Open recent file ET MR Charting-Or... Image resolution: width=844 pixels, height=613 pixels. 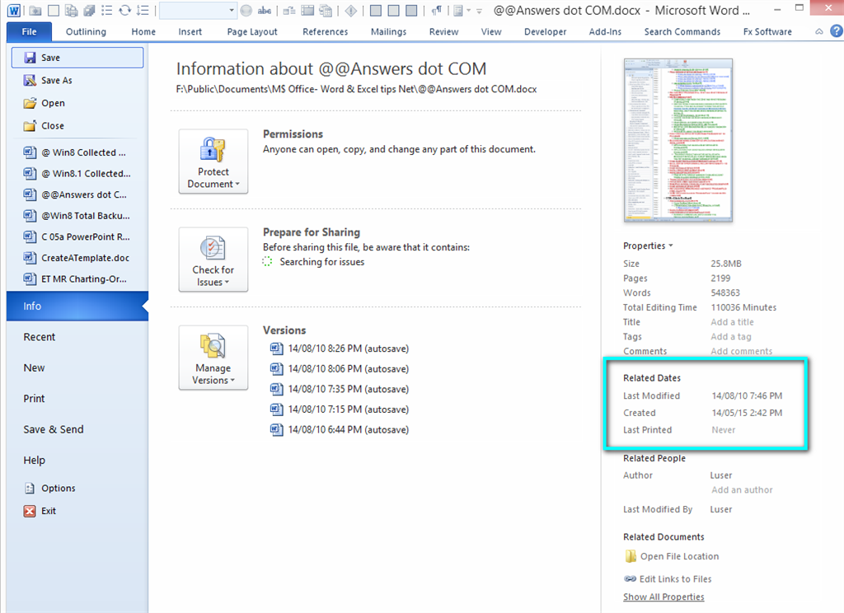coord(77,278)
